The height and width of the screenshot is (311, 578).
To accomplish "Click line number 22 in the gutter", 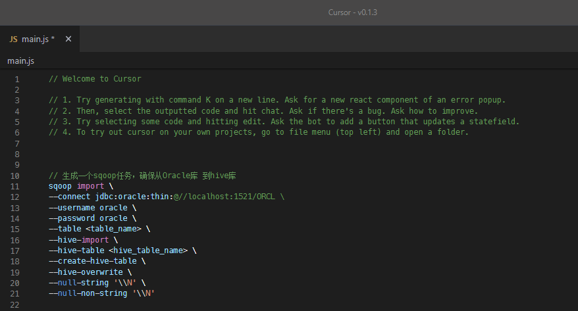I will point(15,304).
